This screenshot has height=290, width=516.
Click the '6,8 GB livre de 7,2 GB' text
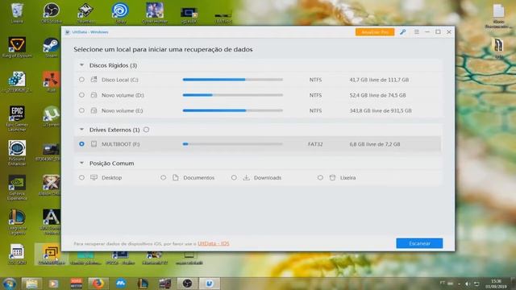pyautogui.click(x=375, y=144)
